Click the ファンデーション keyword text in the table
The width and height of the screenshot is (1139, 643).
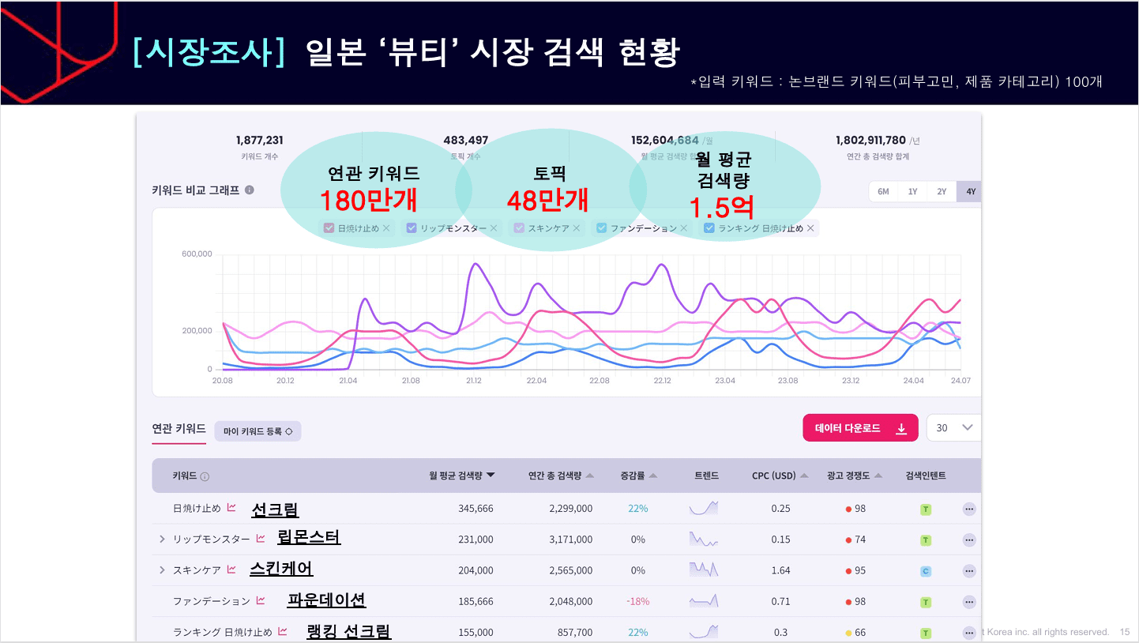[x=211, y=602]
